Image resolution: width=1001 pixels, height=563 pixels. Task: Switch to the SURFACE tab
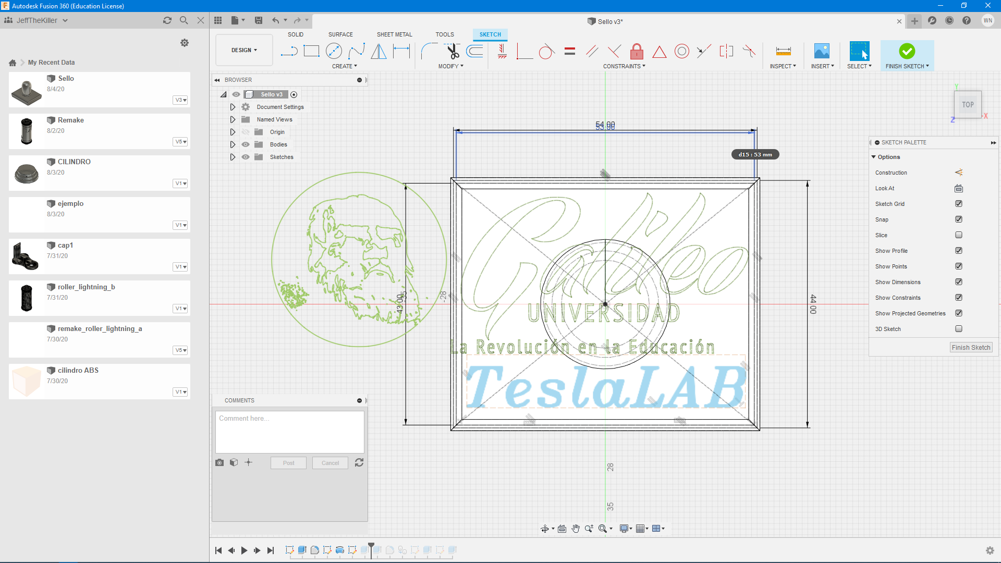(x=340, y=34)
